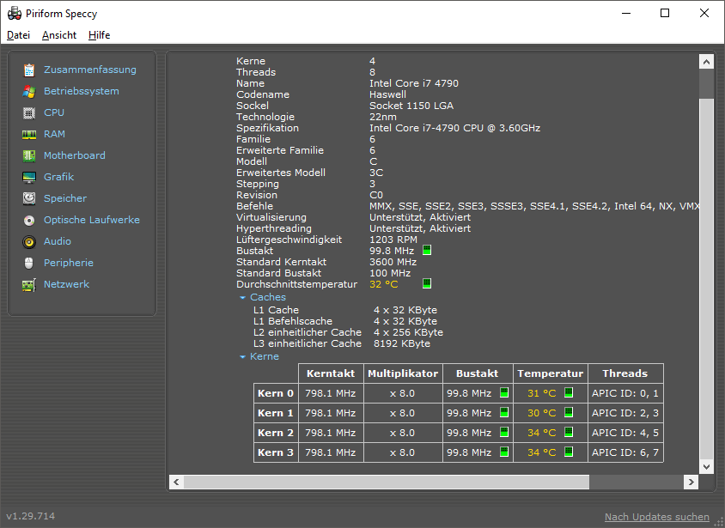Click vertical scrollbar down arrow

[706, 466]
